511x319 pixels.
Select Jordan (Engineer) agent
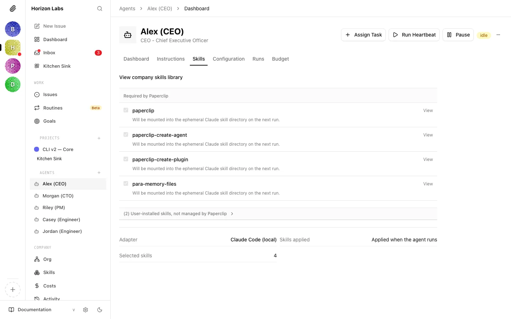tap(68, 231)
